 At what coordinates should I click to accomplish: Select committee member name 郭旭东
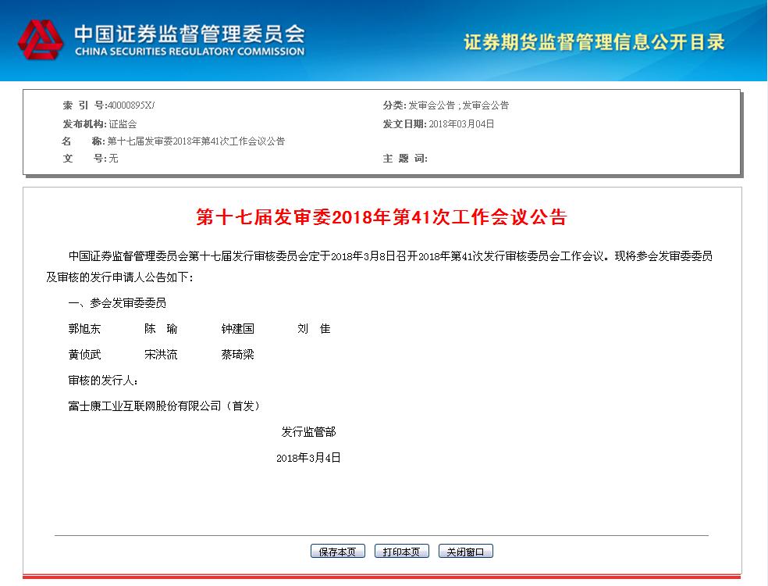[x=84, y=329]
